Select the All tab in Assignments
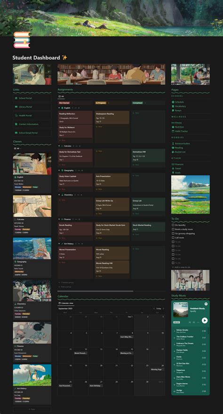 pyautogui.click(x=61, y=96)
